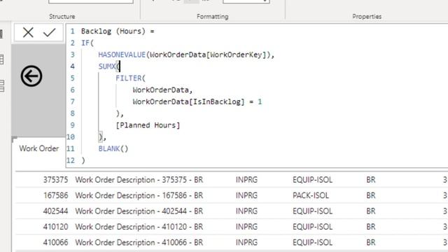Click 'Work Order Description - 410120 - BR'

[139, 227]
